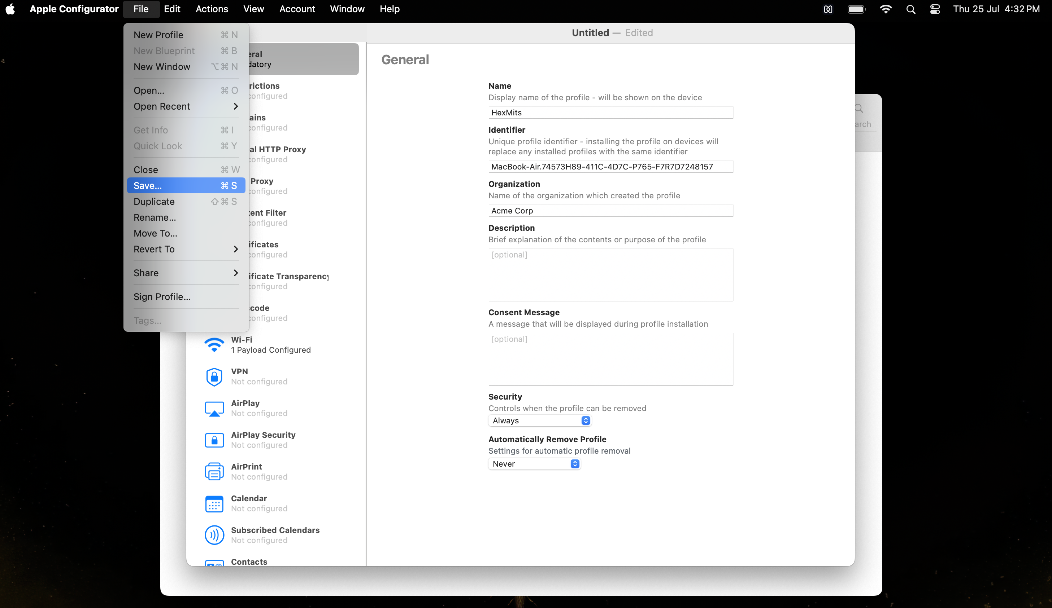Select the VPN payload shield icon
Screen dimensions: 1052x608
pos(214,376)
